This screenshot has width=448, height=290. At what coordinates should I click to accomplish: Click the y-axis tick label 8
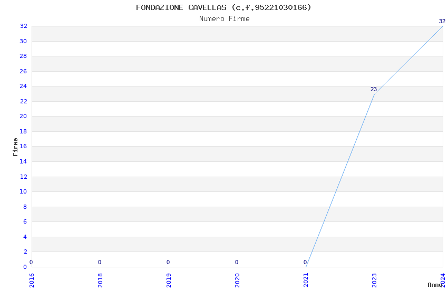pos(25,207)
